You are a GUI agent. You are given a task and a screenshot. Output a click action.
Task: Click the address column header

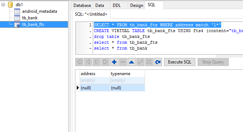pyautogui.click(x=95, y=74)
